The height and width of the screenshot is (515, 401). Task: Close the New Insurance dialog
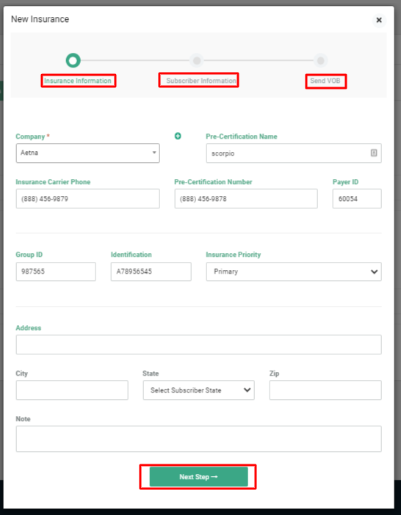click(379, 20)
